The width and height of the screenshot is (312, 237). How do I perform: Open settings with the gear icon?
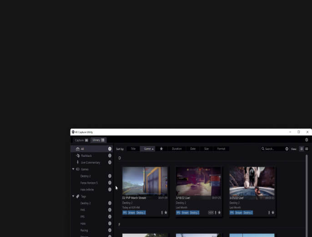point(307,140)
